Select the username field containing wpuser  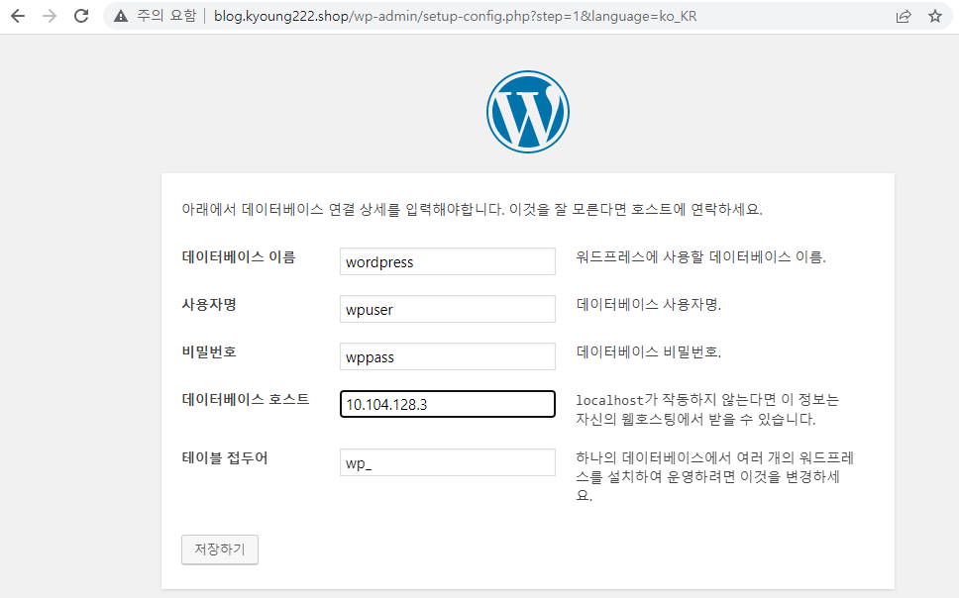(448, 309)
